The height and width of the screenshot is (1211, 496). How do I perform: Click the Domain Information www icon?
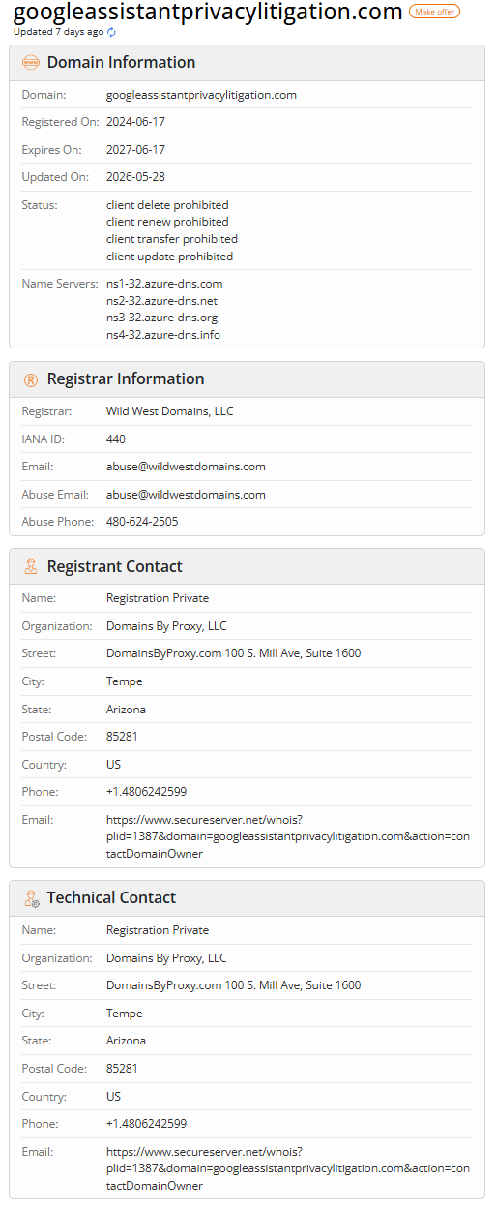(x=31, y=62)
